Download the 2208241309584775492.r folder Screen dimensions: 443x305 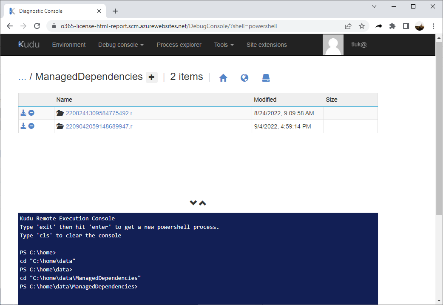click(x=23, y=113)
